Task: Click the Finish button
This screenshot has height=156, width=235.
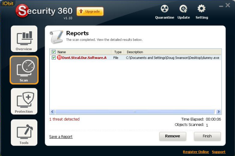Action: click(207, 136)
